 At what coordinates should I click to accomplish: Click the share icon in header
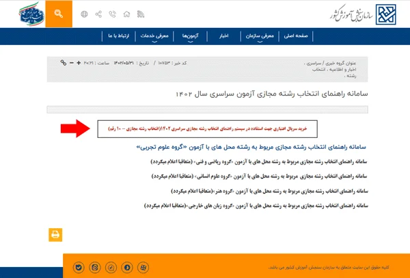point(98,14)
